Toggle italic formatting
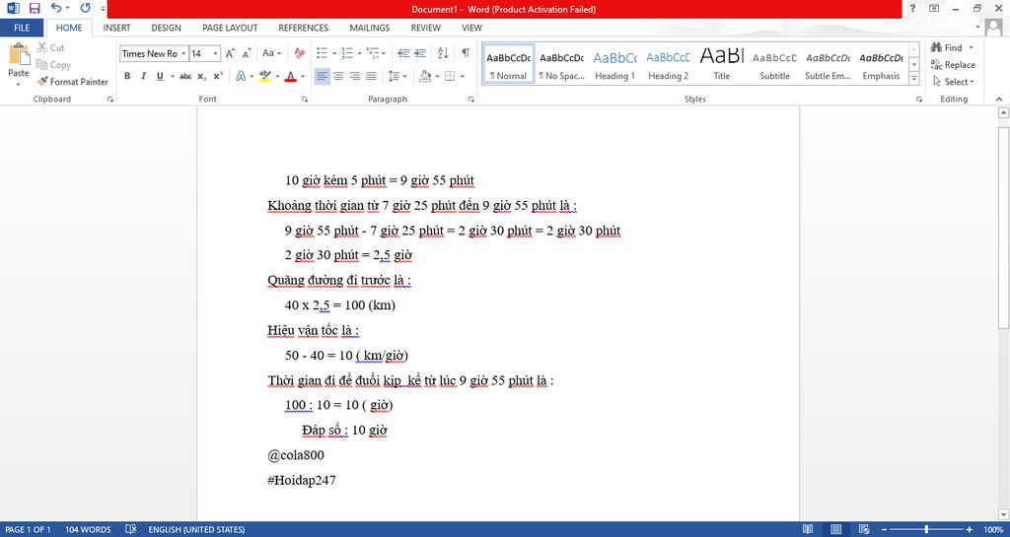Image resolution: width=1010 pixels, height=537 pixels. pyautogui.click(x=143, y=76)
